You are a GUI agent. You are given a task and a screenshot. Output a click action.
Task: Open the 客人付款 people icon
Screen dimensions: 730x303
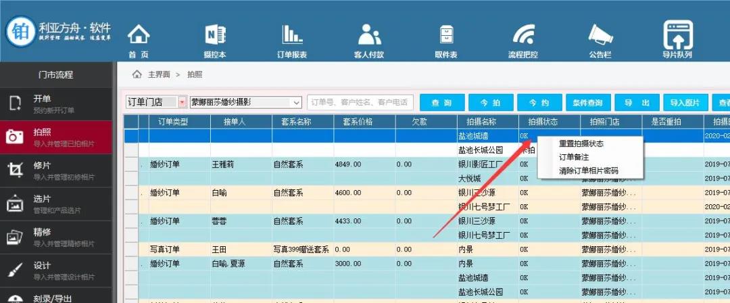[369, 34]
